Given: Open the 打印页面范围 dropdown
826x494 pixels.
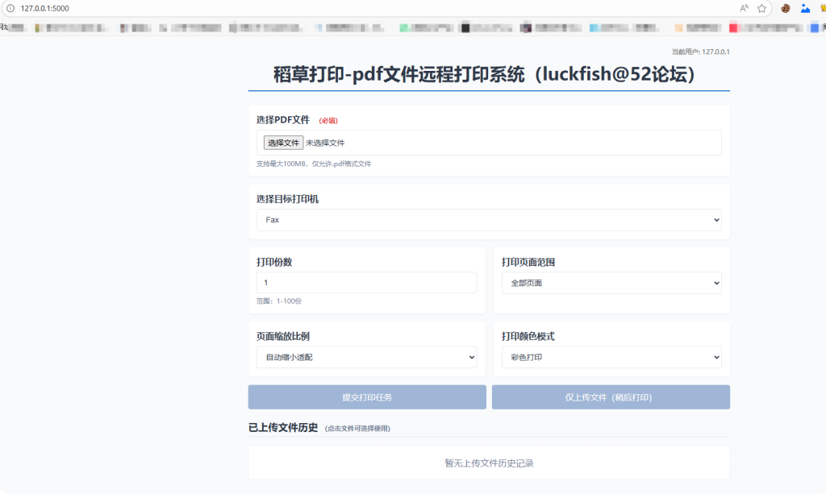Looking at the screenshot, I should (x=611, y=282).
